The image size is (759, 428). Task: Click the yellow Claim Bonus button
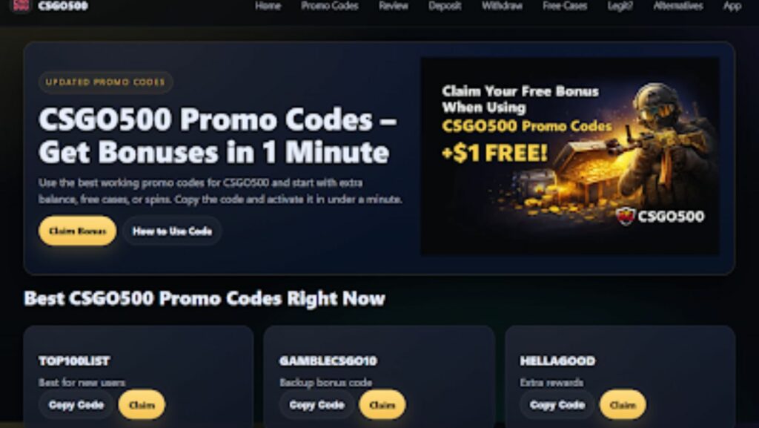pos(77,231)
